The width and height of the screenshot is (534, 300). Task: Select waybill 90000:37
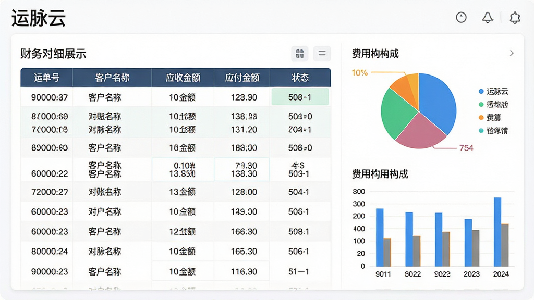[50, 97]
